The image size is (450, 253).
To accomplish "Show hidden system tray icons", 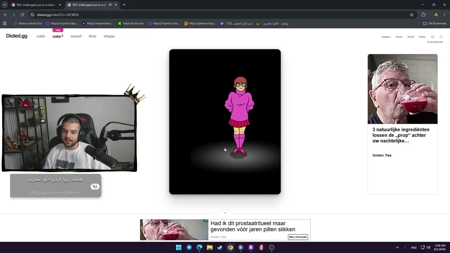I will [x=397, y=247].
